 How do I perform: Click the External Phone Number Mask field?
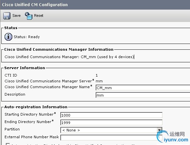pos(111,138)
